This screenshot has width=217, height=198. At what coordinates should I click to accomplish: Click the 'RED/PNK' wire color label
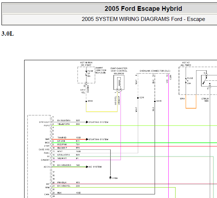click(62, 144)
